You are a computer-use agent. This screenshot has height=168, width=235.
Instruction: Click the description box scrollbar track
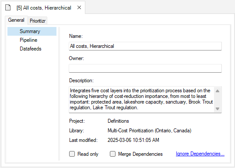tap(217, 100)
